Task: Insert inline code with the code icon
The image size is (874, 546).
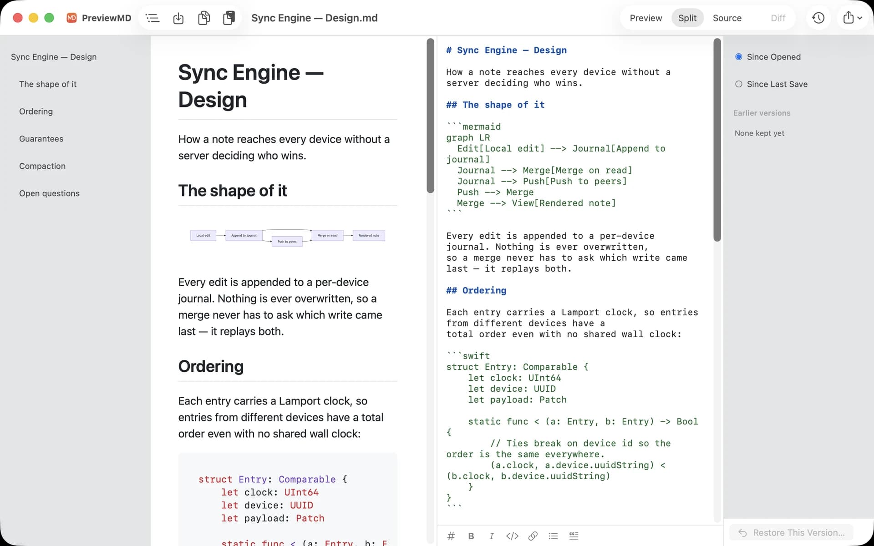Action: point(512,536)
